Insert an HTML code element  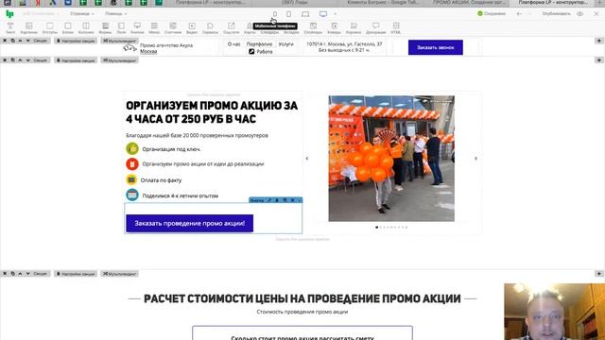(396, 28)
